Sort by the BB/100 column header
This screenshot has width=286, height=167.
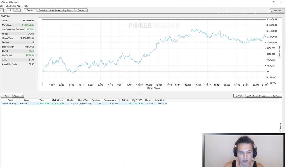tap(125, 100)
